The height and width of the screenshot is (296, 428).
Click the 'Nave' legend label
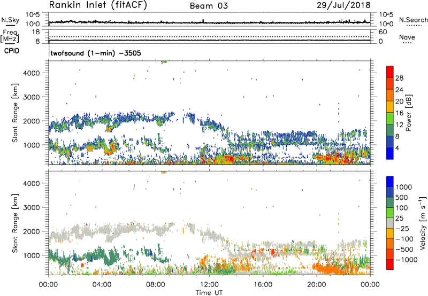tap(407, 37)
